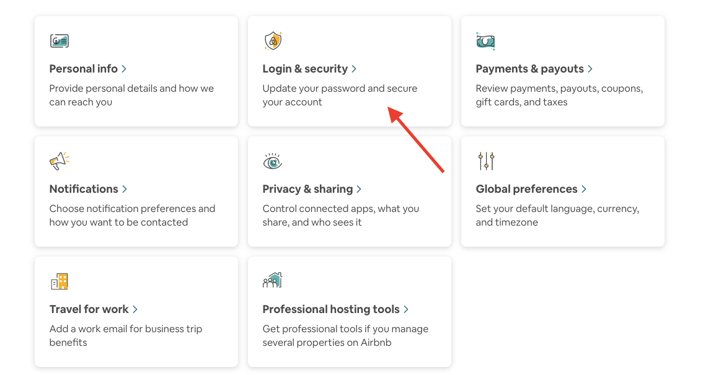Open the Notifications settings link

click(83, 189)
